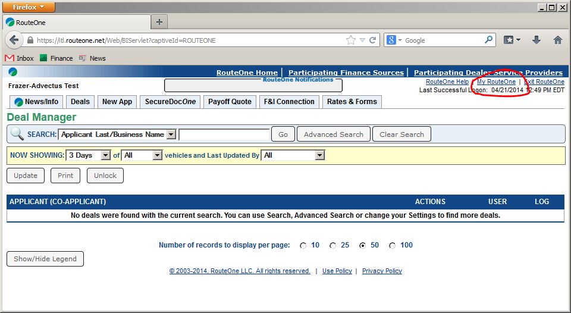The width and height of the screenshot is (571, 313).
Task: Click the LOG column header
Action: click(x=541, y=202)
